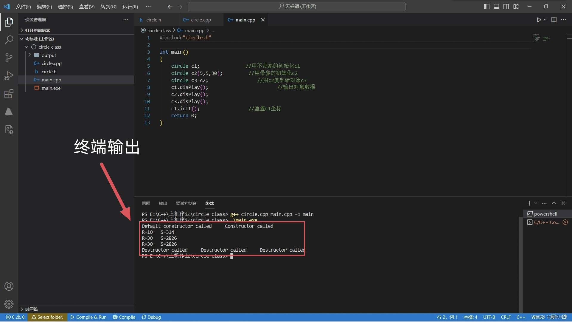This screenshot has height=322, width=572.
Task: Open the 文件(F) menu
Action: pyautogui.click(x=23, y=7)
